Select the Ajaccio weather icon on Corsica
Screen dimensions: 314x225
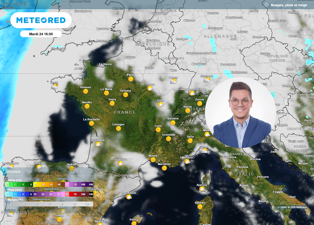coord(202,189)
